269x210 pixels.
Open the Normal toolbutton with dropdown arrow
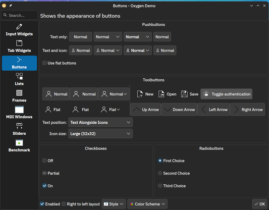pyautogui.click(x=114, y=94)
